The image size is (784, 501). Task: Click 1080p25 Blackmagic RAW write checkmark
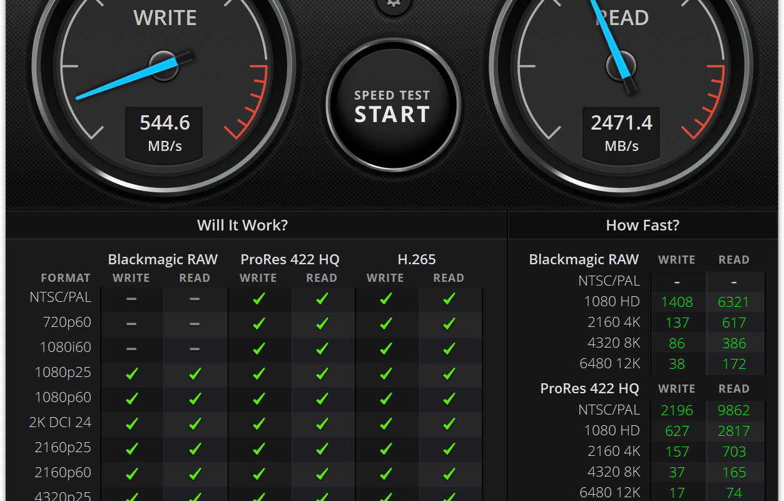(131, 374)
